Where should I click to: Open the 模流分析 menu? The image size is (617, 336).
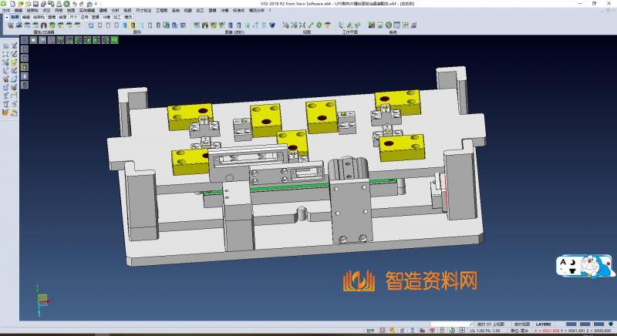click(x=257, y=11)
